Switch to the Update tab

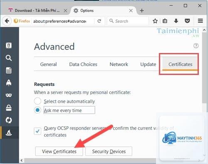[148, 64]
